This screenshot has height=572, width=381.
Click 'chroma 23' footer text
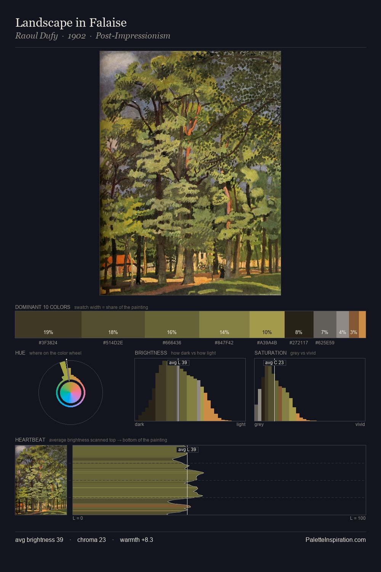[91, 540]
